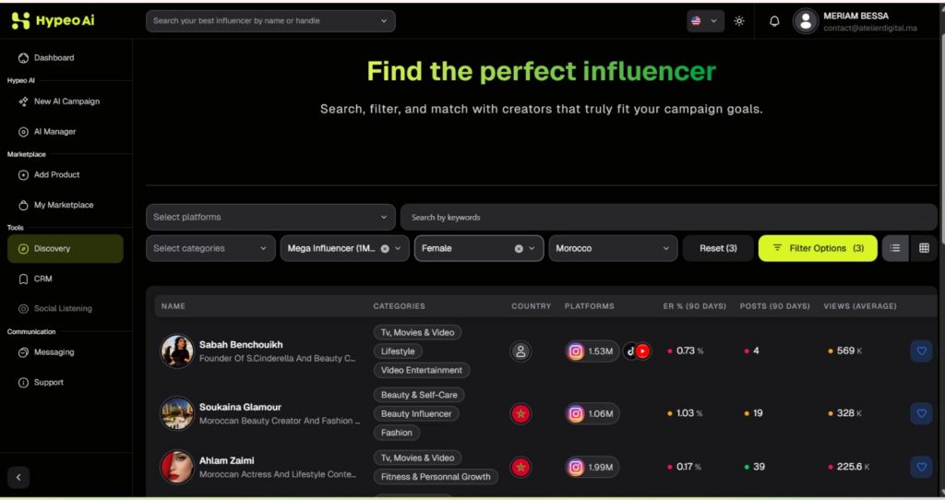Click the Search by keywords field
945x500 pixels.
point(669,218)
